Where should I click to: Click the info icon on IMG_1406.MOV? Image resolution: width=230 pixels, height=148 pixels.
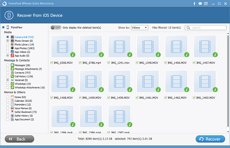(187, 55)
